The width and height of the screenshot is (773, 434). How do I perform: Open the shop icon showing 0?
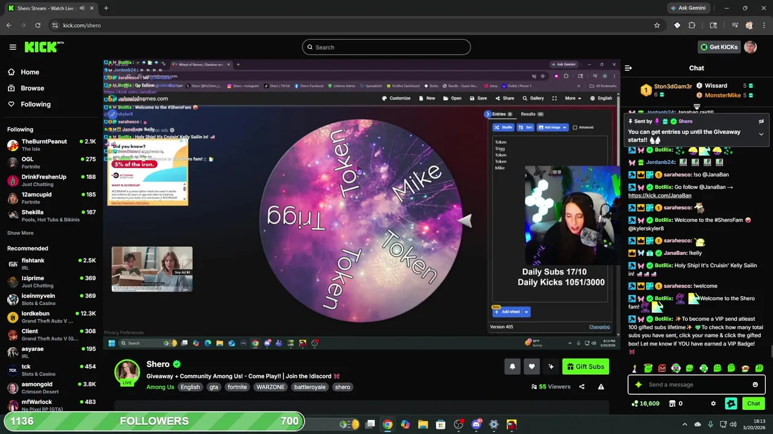pyautogui.click(x=676, y=404)
